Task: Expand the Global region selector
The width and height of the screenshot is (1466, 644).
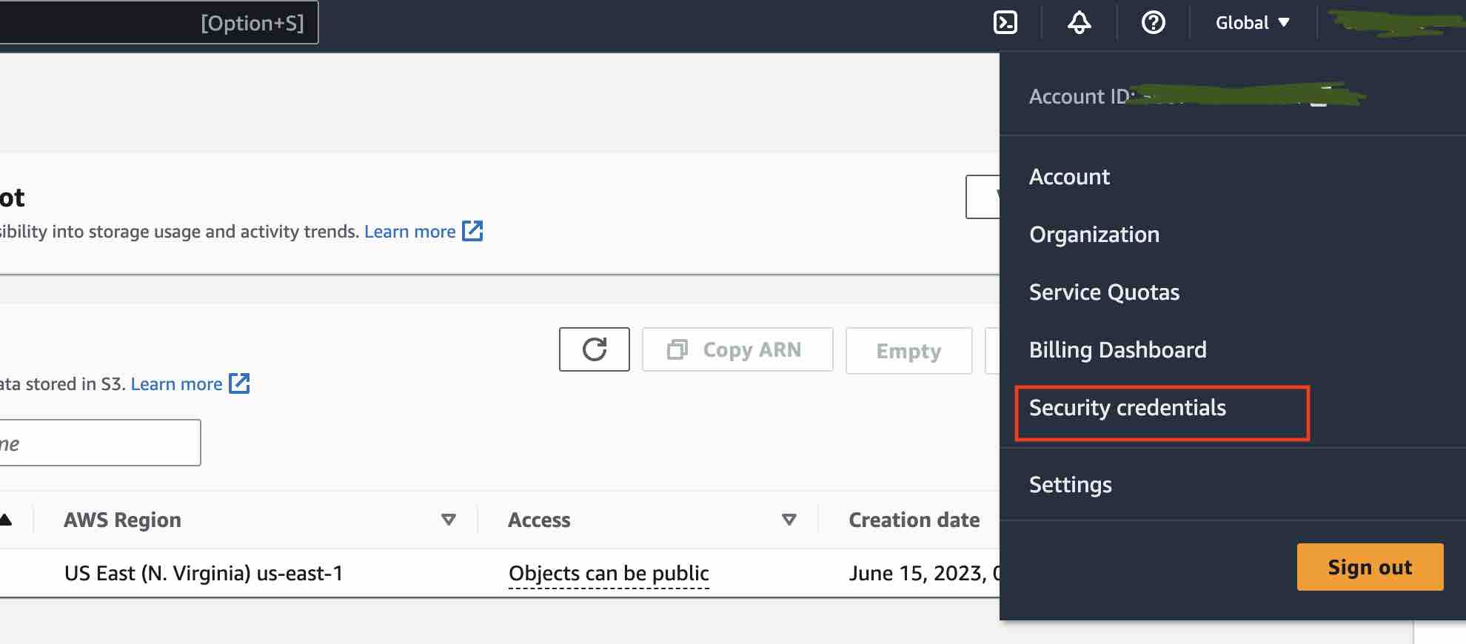Action: (1252, 23)
